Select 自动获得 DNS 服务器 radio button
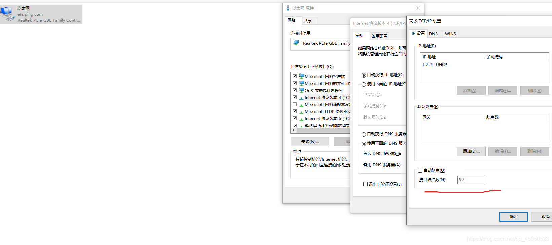 point(364,134)
